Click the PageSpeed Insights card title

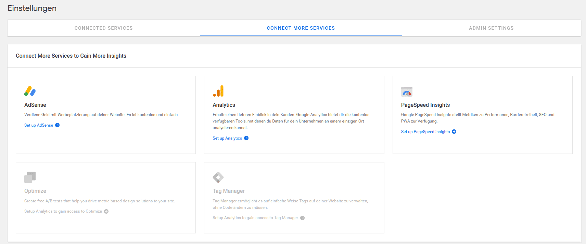point(425,105)
